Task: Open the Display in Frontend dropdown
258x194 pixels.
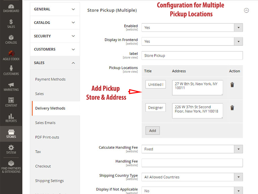Action: pos(192,41)
